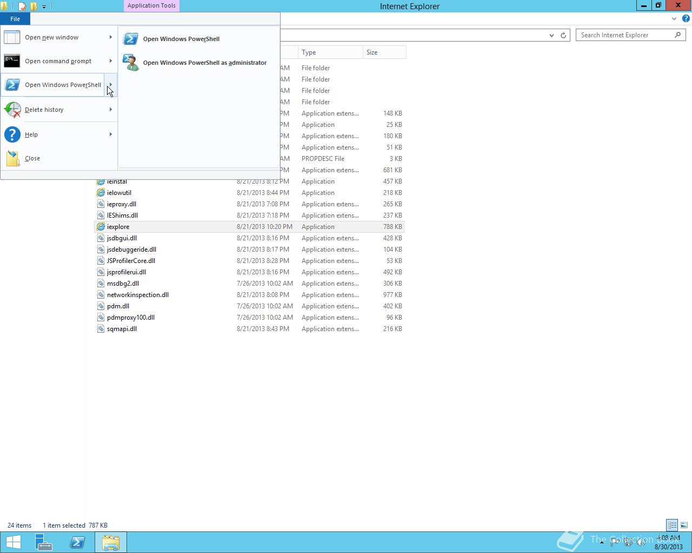This screenshot has width=692, height=553.
Task: Click the Properties quick access toolbar icon
Action: point(22,6)
